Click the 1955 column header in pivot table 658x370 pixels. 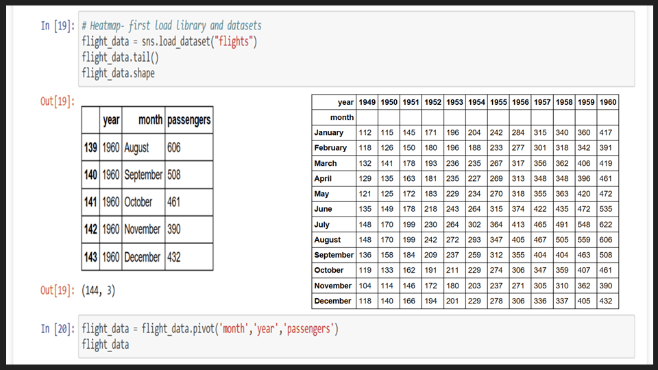click(498, 102)
